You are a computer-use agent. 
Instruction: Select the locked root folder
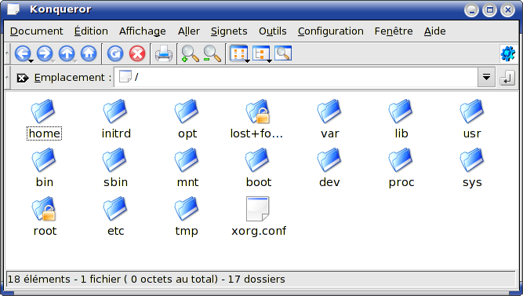click(x=45, y=217)
